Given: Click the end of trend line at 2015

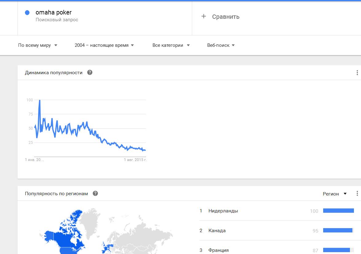Looking at the screenshot, I should click(145, 150).
